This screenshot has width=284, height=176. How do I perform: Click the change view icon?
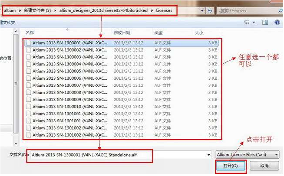coord(246,23)
